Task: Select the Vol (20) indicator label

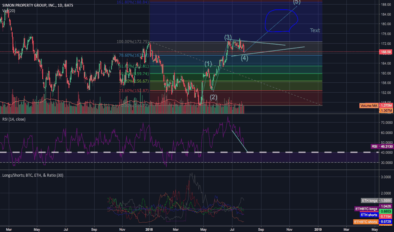Action: 9,11
